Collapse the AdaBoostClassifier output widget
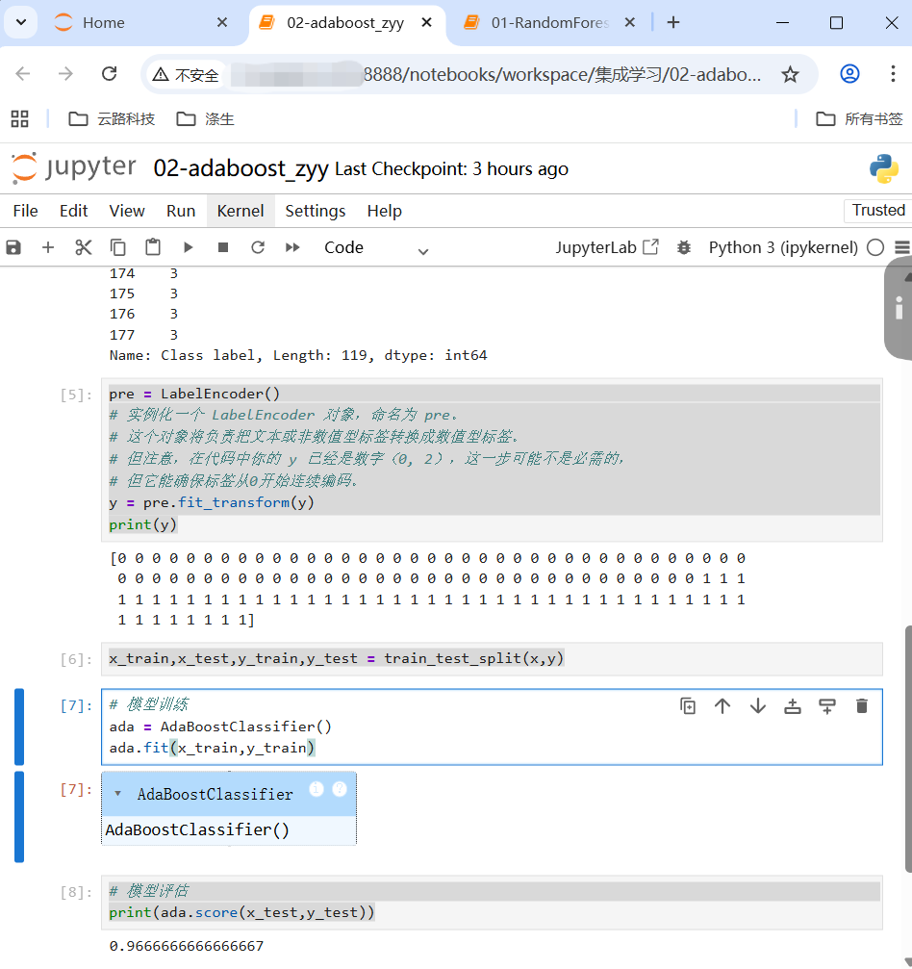Viewport: 912px width, 969px height. click(x=117, y=795)
